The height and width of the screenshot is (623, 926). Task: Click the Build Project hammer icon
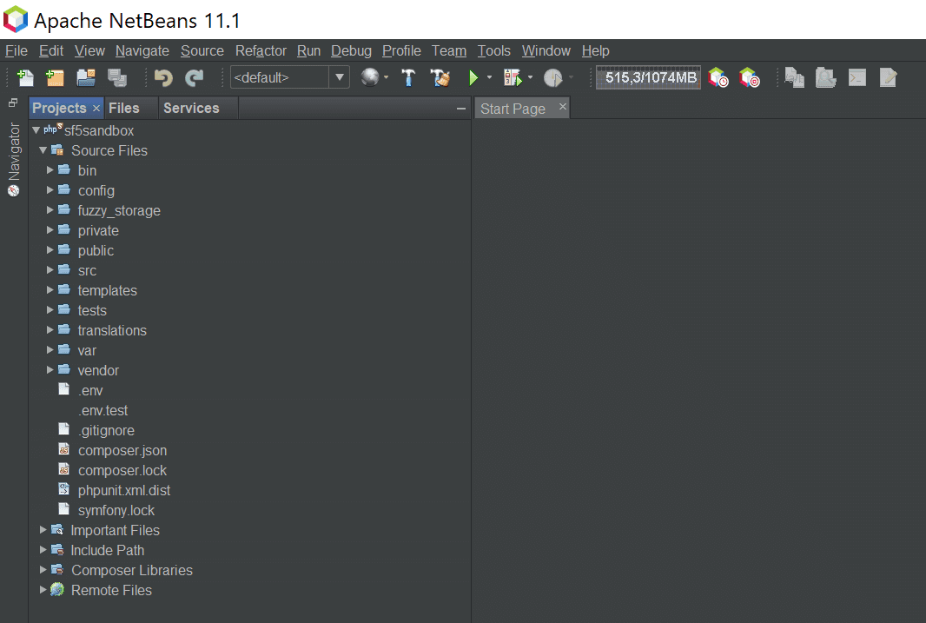click(x=408, y=77)
